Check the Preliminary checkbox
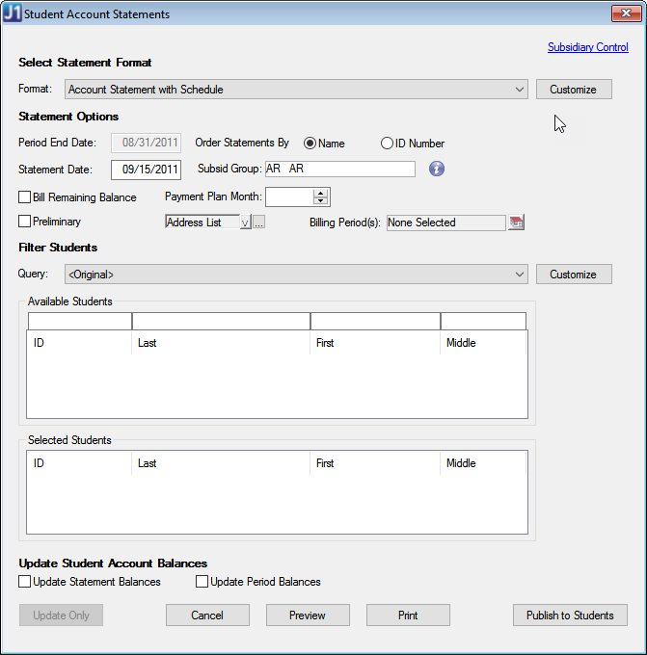The height and width of the screenshot is (655, 647). coord(25,222)
